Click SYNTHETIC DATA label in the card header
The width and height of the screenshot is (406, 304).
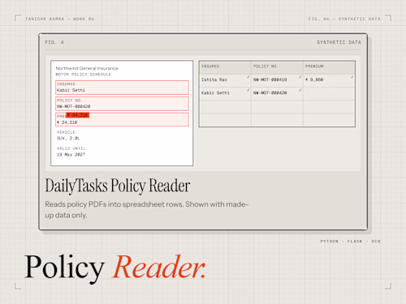pos(339,42)
